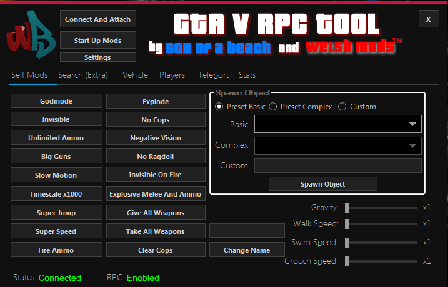Toggle No Ragdoll
Image resolution: width=448 pixels, height=287 pixels.
click(x=156, y=157)
